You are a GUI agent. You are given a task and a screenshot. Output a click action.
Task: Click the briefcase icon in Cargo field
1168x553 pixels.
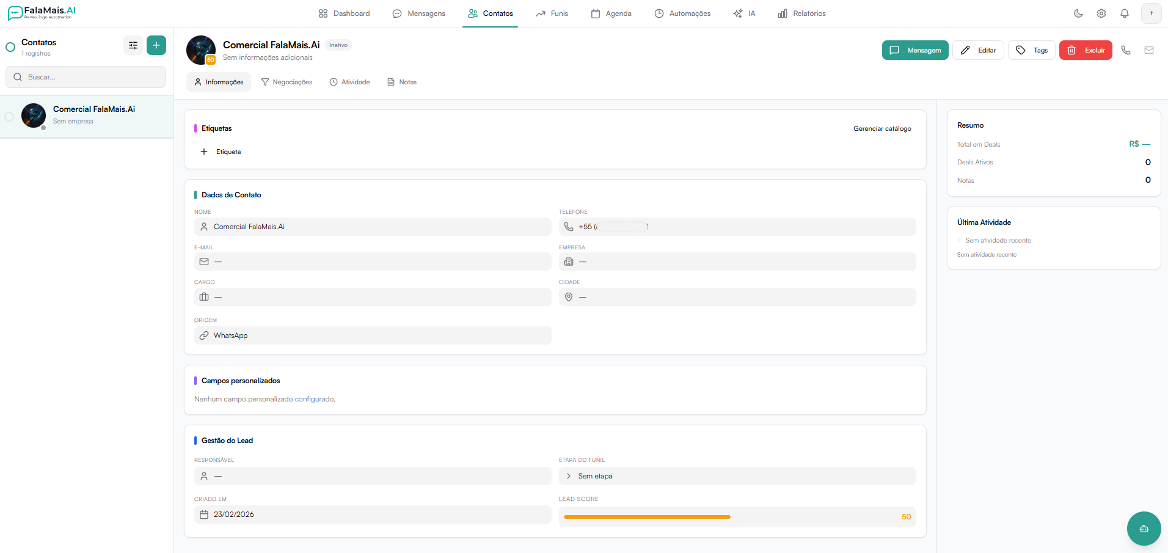[204, 297]
